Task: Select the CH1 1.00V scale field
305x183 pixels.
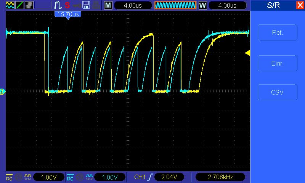Action: (x=48, y=177)
